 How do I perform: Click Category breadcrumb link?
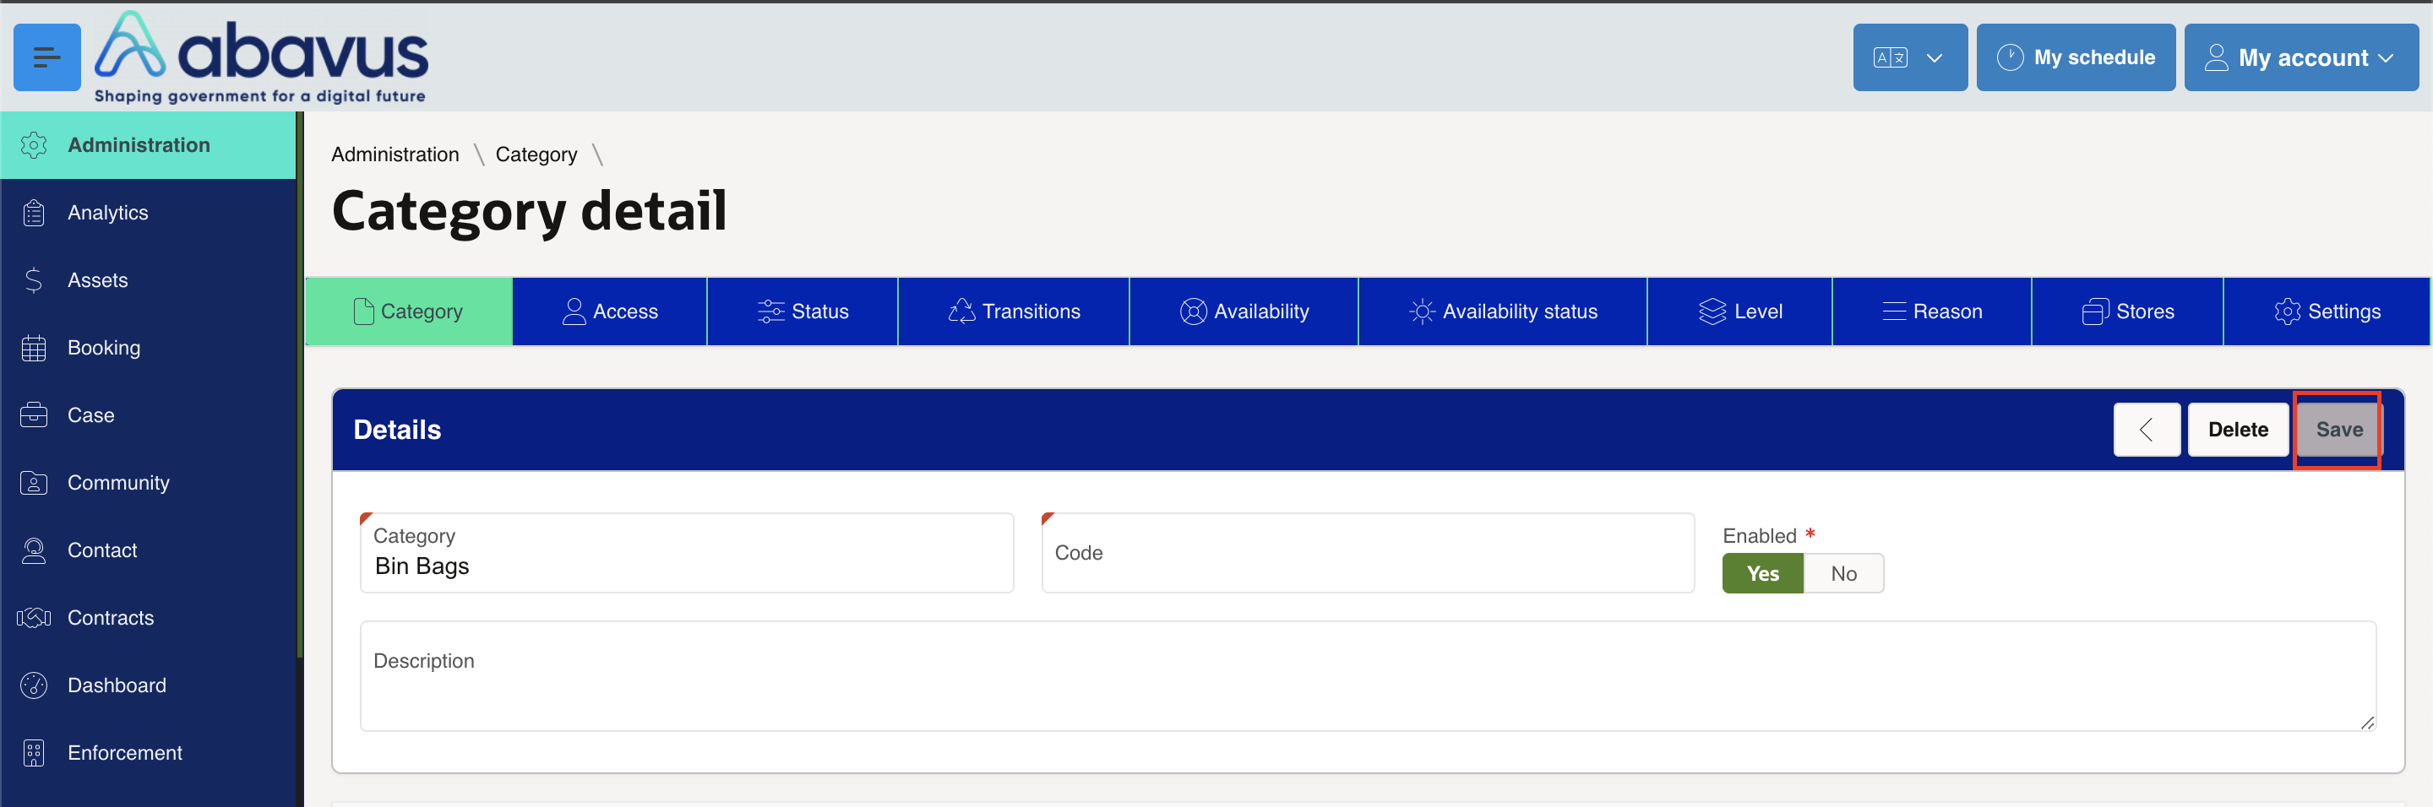536,154
